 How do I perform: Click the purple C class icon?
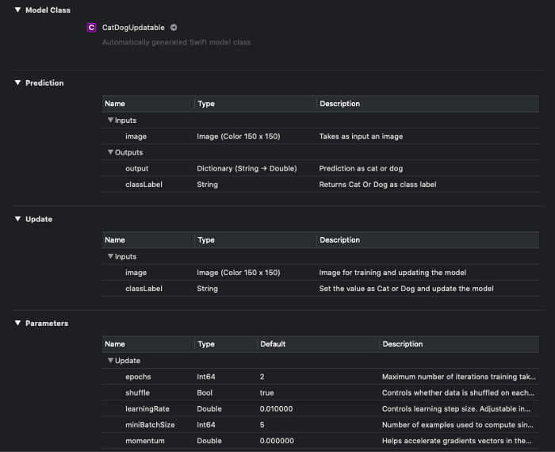point(92,27)
